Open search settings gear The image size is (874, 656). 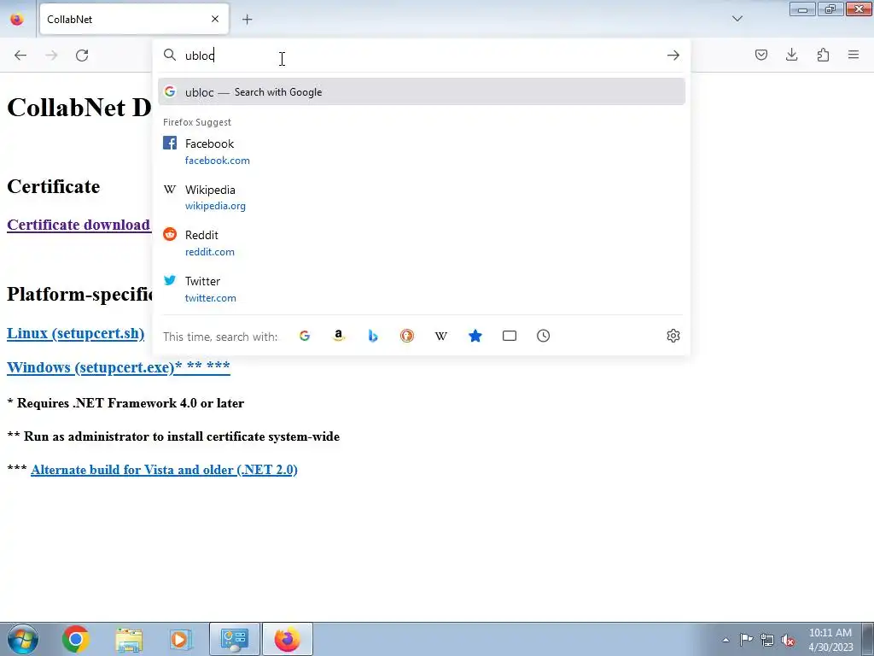673,336
